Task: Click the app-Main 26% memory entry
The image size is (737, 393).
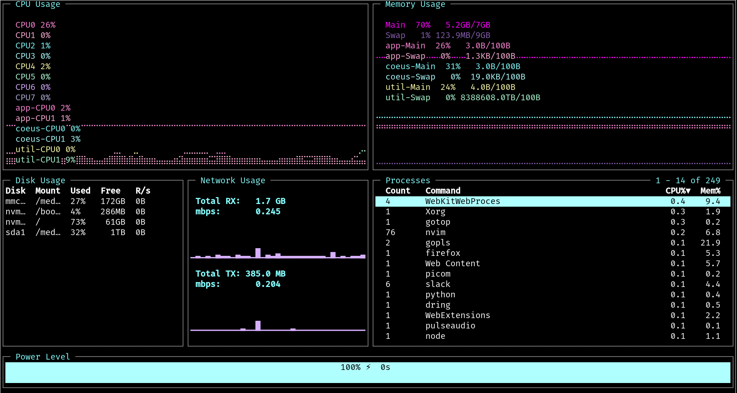Action: click(448, 46)
